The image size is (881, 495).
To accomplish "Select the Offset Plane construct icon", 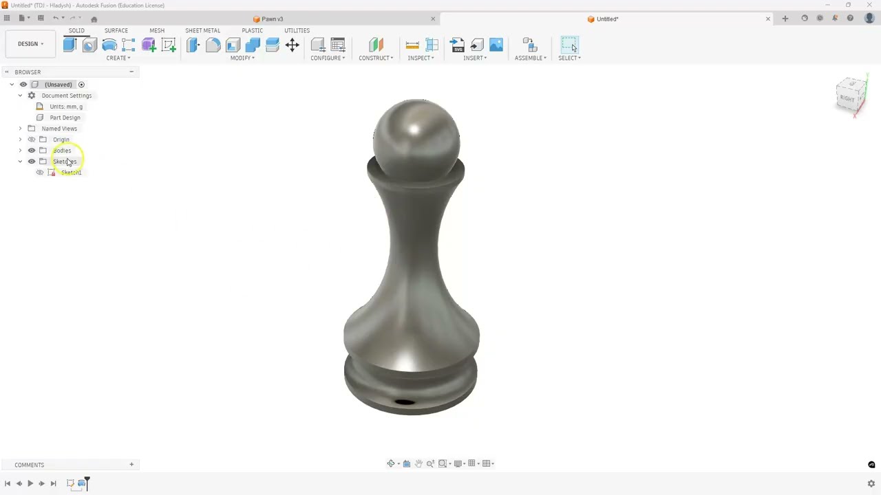I will pos(376,45).
